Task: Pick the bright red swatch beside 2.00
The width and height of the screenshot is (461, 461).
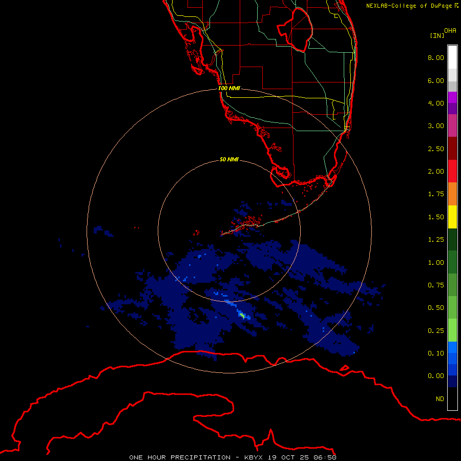Action: [x=452, y=171]
